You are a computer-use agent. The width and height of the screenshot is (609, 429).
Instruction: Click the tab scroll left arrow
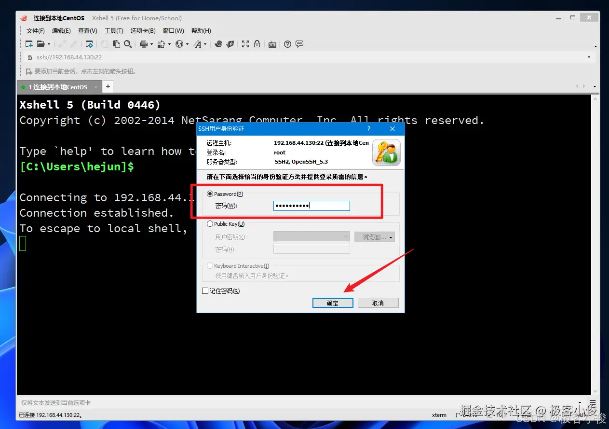[578, 87]
